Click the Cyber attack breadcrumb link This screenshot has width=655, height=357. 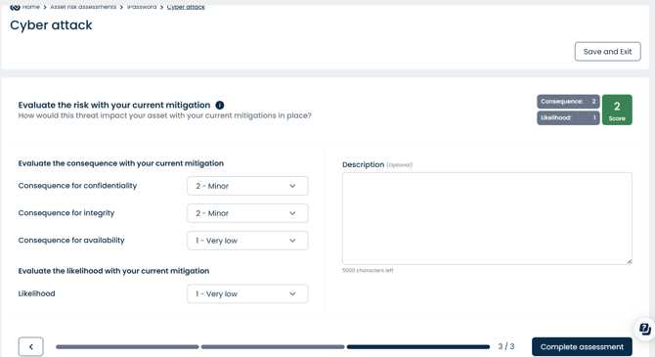186,7
